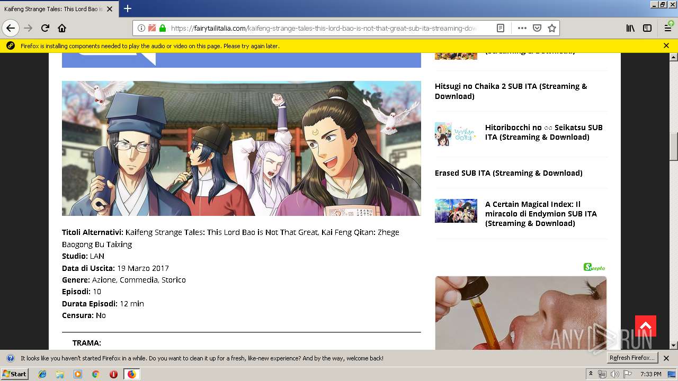Screen dimensions: 678x381
Task: Click the "TRAMA:" heading
Action: [87, 343]
